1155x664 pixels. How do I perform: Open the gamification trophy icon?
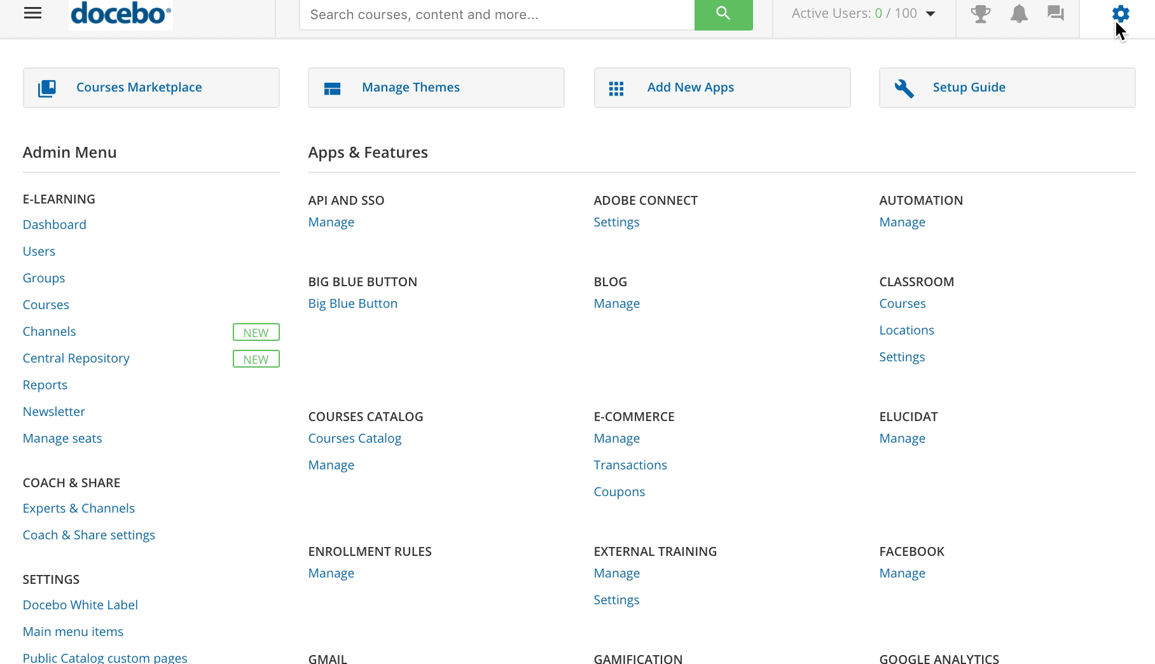point(981,13)
